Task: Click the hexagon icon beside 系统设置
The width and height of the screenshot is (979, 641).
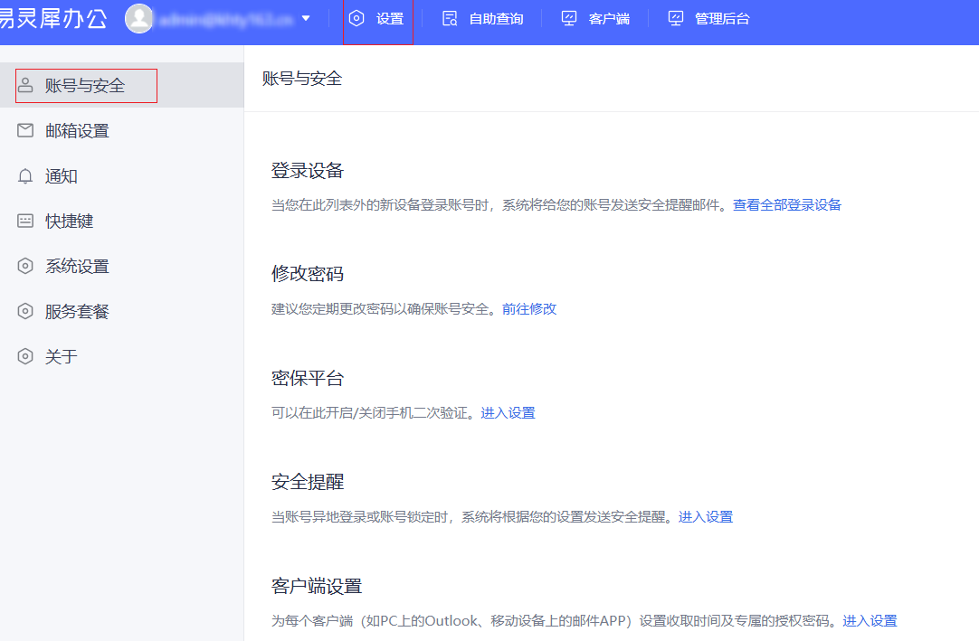Action: pos(25,266)
